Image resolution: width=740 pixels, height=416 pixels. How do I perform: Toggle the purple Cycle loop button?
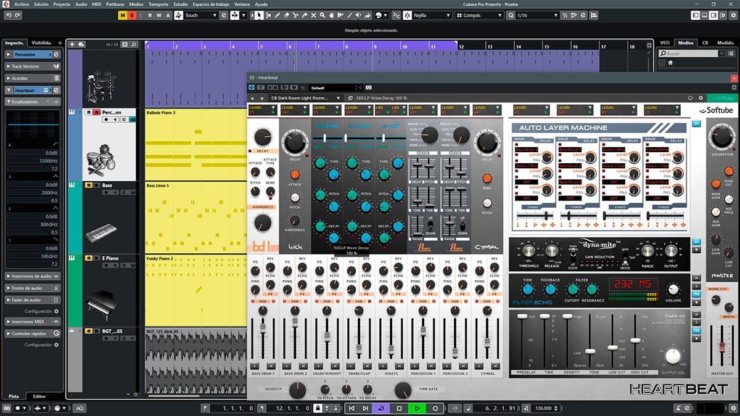[382, 408]
